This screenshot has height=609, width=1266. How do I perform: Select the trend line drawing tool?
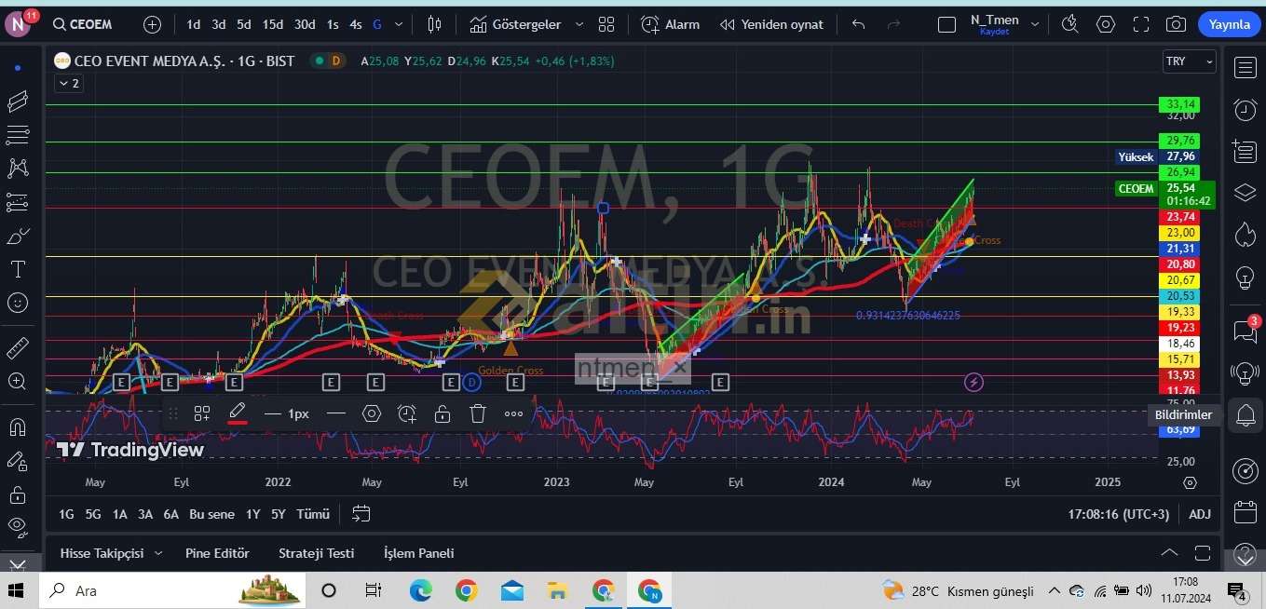(17, 101)
